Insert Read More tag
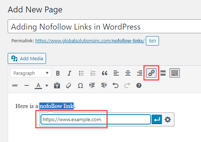This screenshot has width=201, height=142. [163, 73]
